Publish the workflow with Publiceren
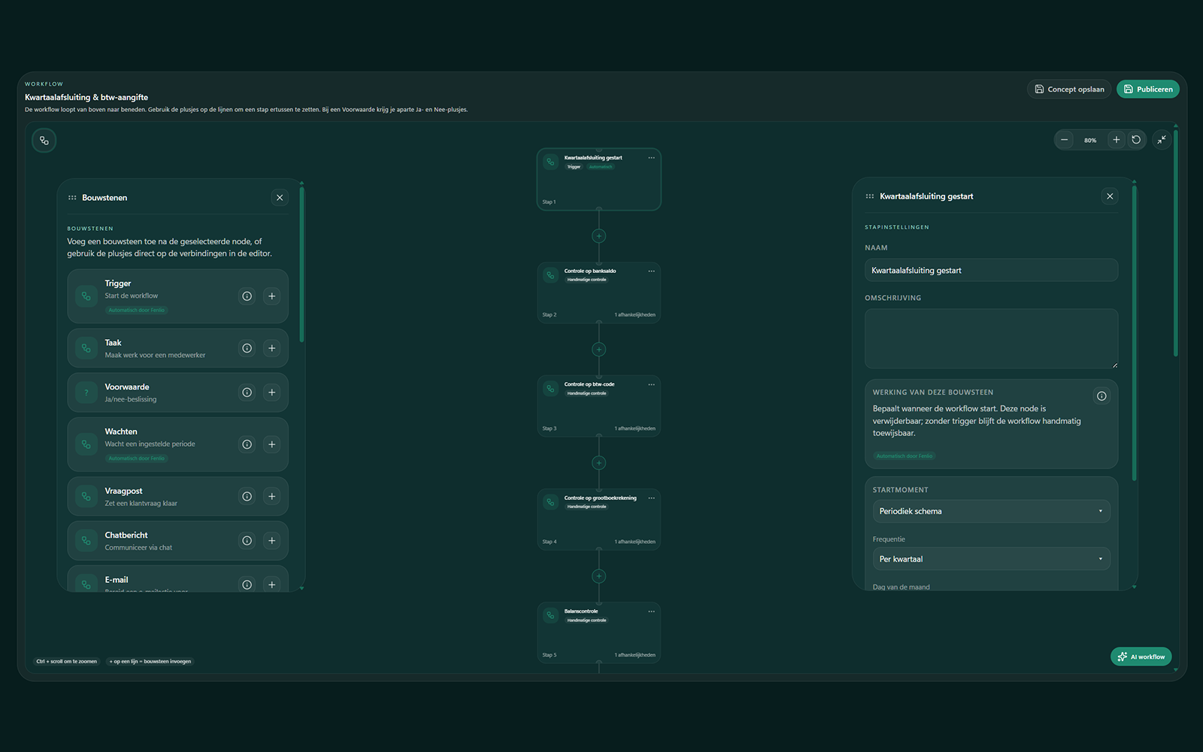Image resolution: width=1203 pixels, height=752 pixels. coord(1147,89)
